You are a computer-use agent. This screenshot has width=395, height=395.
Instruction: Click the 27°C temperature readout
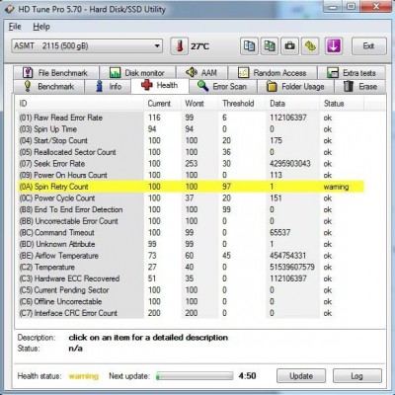(x=199, y=46)
